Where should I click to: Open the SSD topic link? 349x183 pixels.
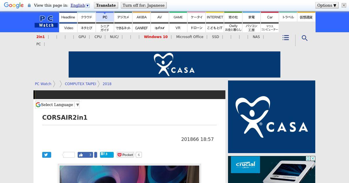(216, 37)
